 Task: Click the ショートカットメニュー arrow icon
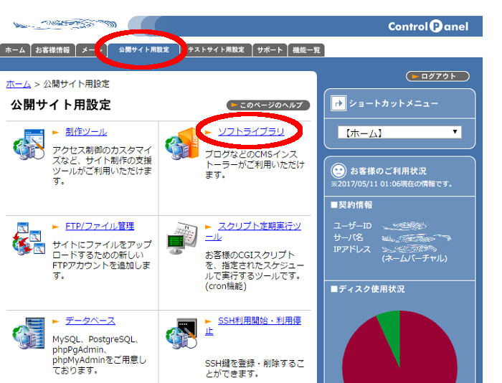(338, 103)
